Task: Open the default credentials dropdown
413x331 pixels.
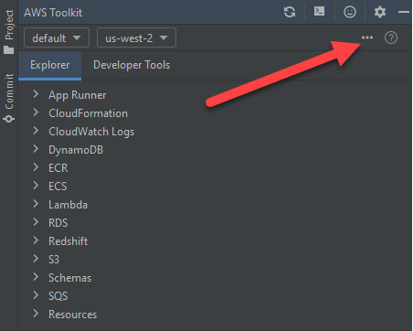Action: [x=57, y=37]
